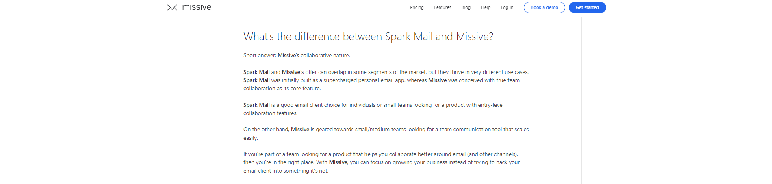Click the missive wordmark in header
The width and height of the screenshot is (772, 184).
(x=197, y=7)
